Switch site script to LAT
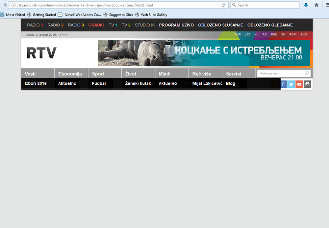 tap(247, 34)
